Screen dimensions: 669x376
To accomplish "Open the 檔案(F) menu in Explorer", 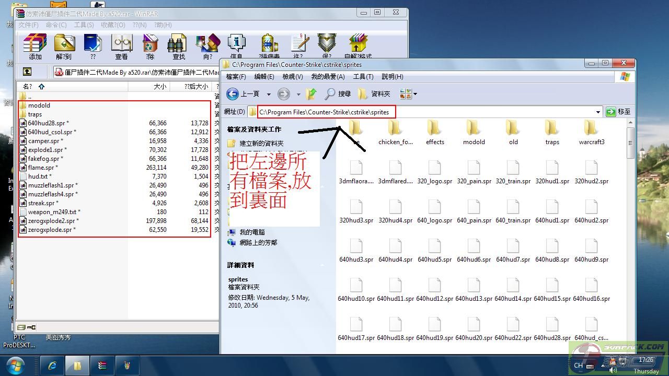I will coord(236,76).
